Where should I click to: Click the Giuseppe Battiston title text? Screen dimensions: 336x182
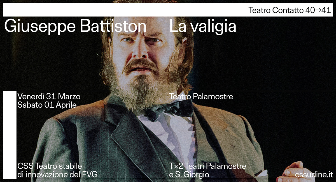click(76, 27)
